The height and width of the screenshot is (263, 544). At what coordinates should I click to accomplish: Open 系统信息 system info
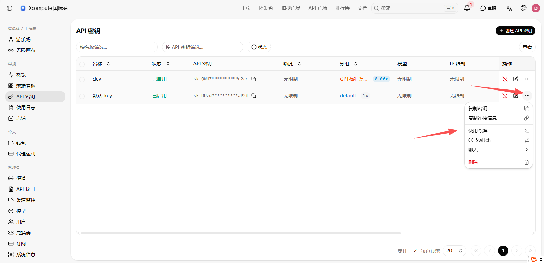point(35,254)
